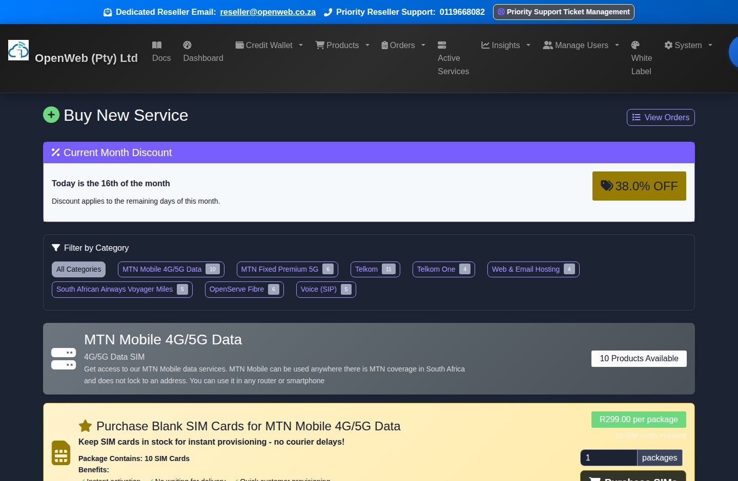The image size is (738, 481).
Task: Click the '4G/5G Data SIM' subtitle
Action: [114, 357]
